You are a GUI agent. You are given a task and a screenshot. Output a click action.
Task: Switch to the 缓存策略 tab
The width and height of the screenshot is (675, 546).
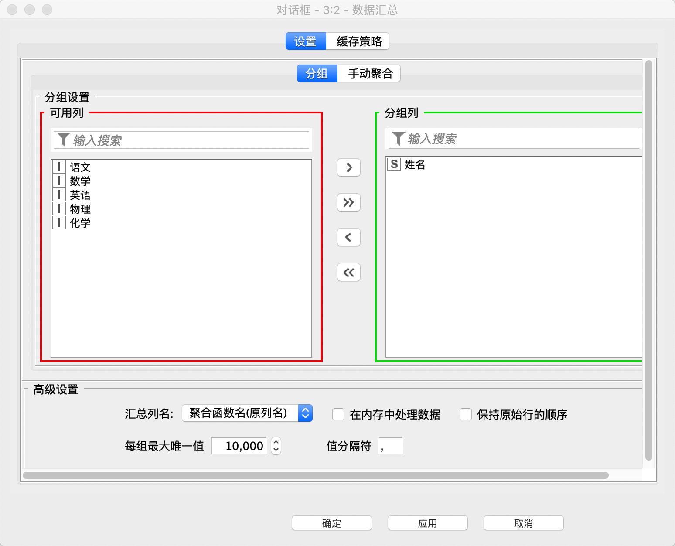(358, 41)
